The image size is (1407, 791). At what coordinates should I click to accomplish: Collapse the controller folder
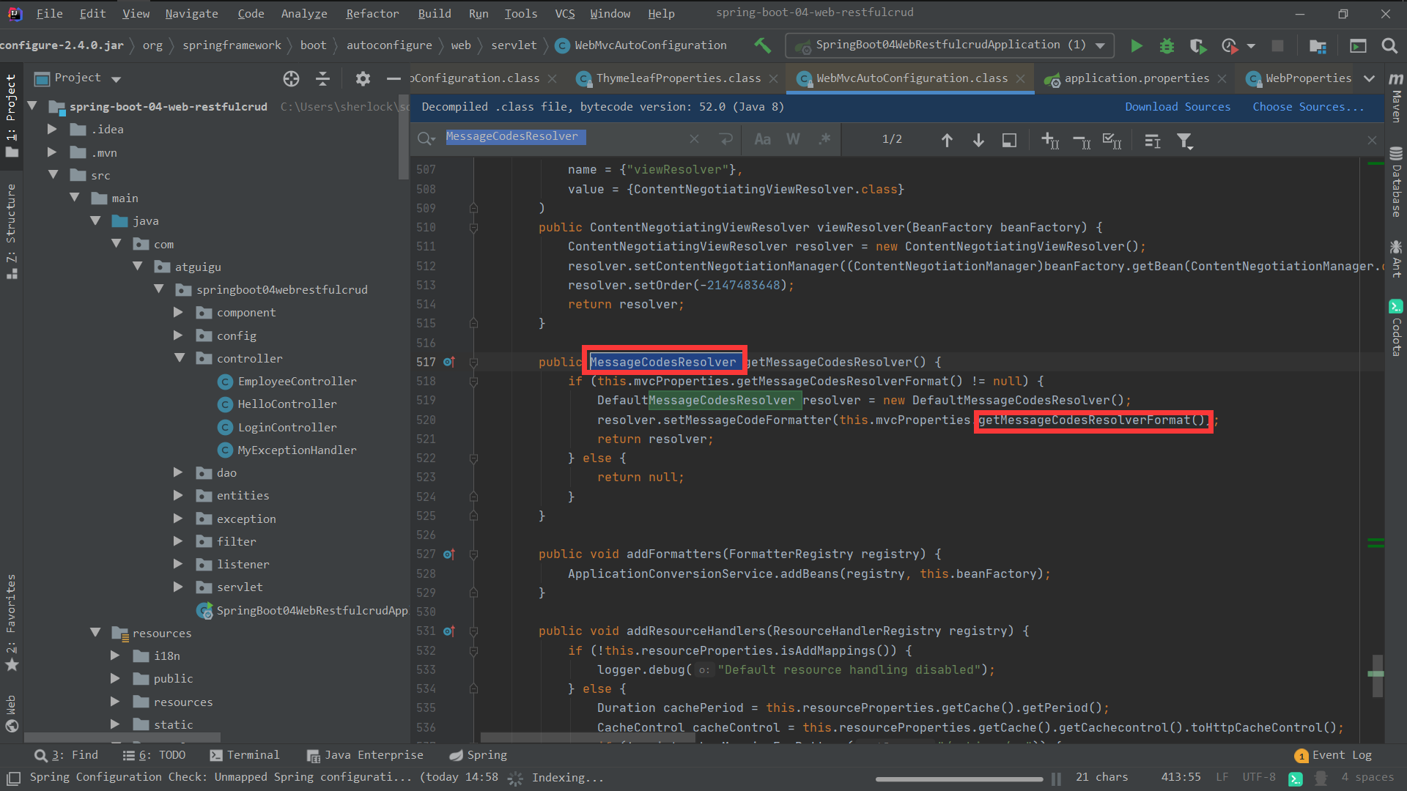tap(180, 358)
